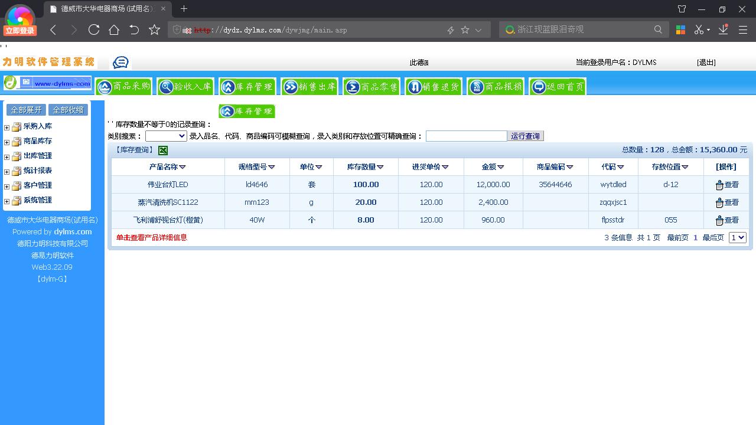756x425 pixels.
Task: Open the page number dropdown at bottom right
Action: point(737,237)
